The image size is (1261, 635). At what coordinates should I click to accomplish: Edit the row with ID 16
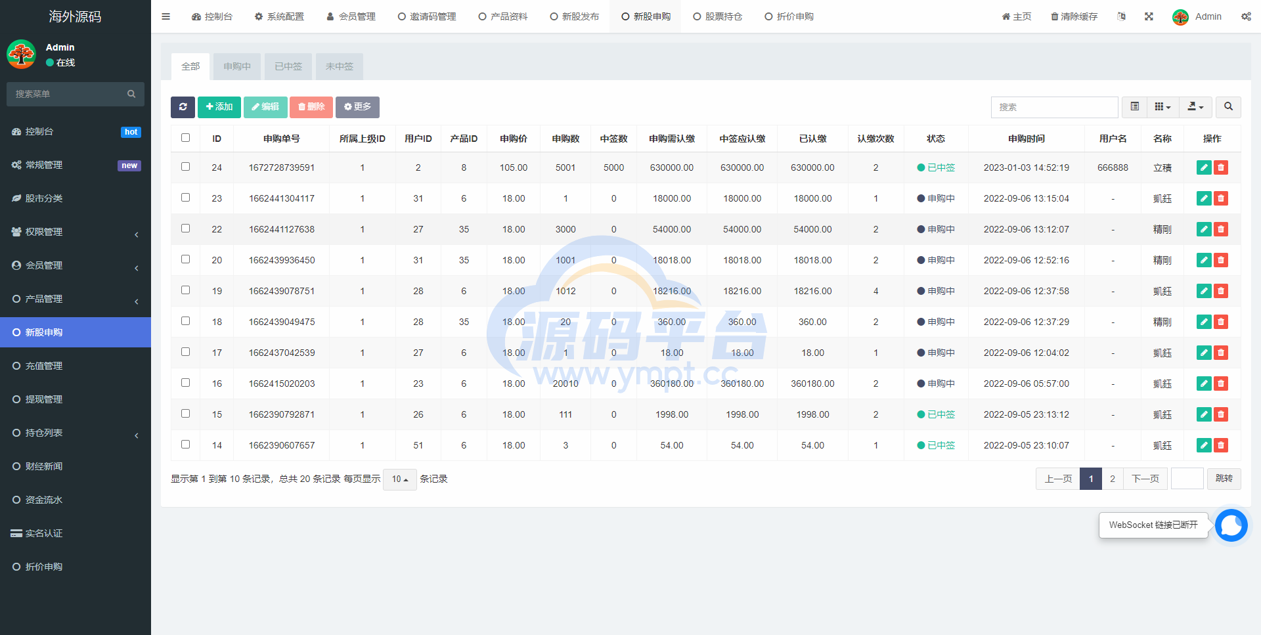(x=1204, y=383)
